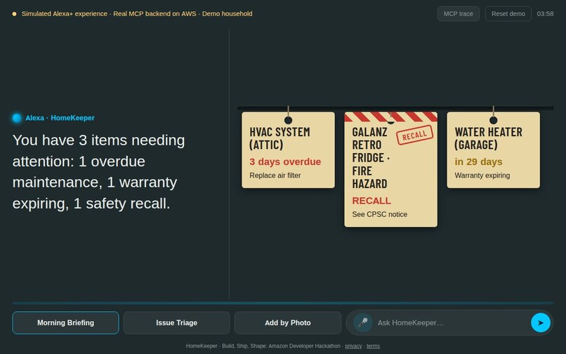The width and height of the screenshot is (566, 354).
Task: Click the yellow status dot in top banner
Action: click(15, 14)
